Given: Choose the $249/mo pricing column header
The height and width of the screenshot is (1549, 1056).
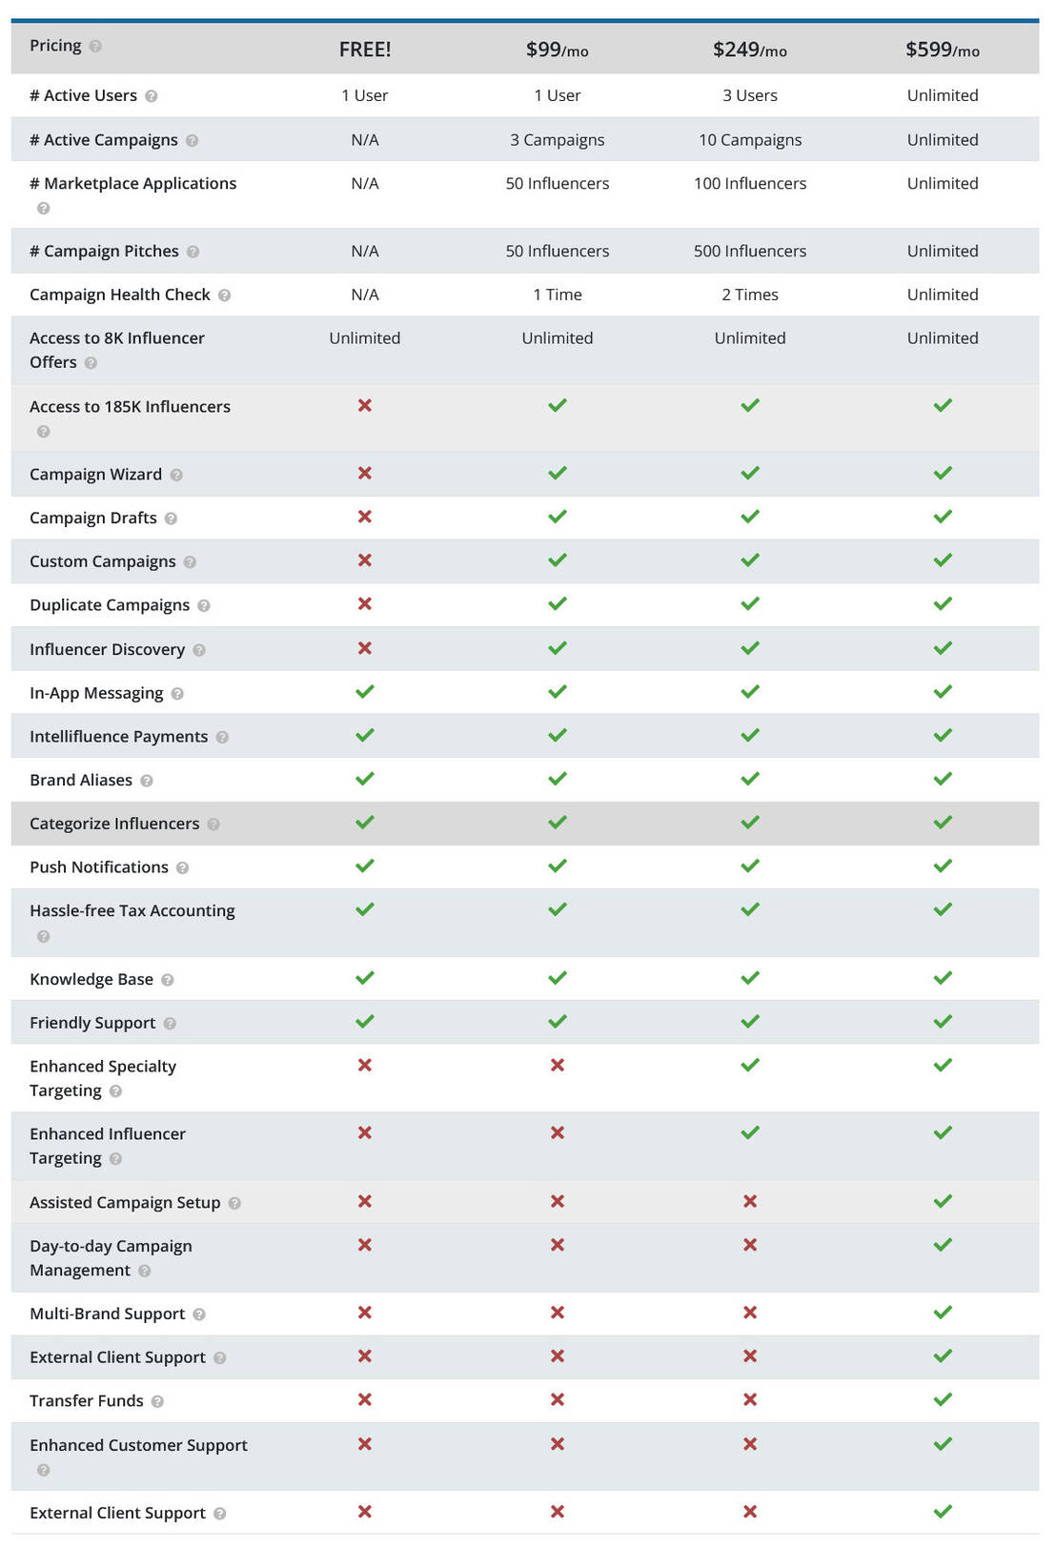Looking at the screenshot, I should [x=750, y=50].
